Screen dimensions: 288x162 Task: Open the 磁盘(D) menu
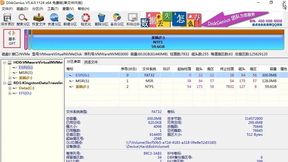pos(22,9)
